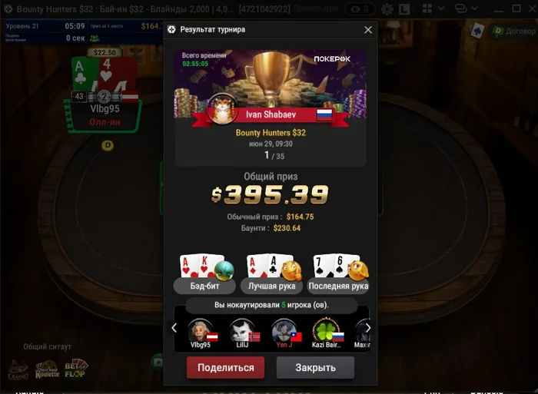Show previous knocked-out players with left arrow
This screenshot has height=394, width=538.
(174, 328)
